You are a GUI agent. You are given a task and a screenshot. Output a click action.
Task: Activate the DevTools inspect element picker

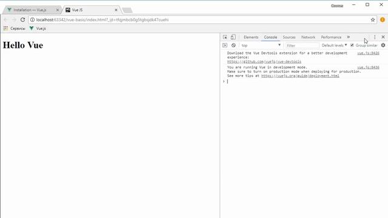[x=225, y=37]
